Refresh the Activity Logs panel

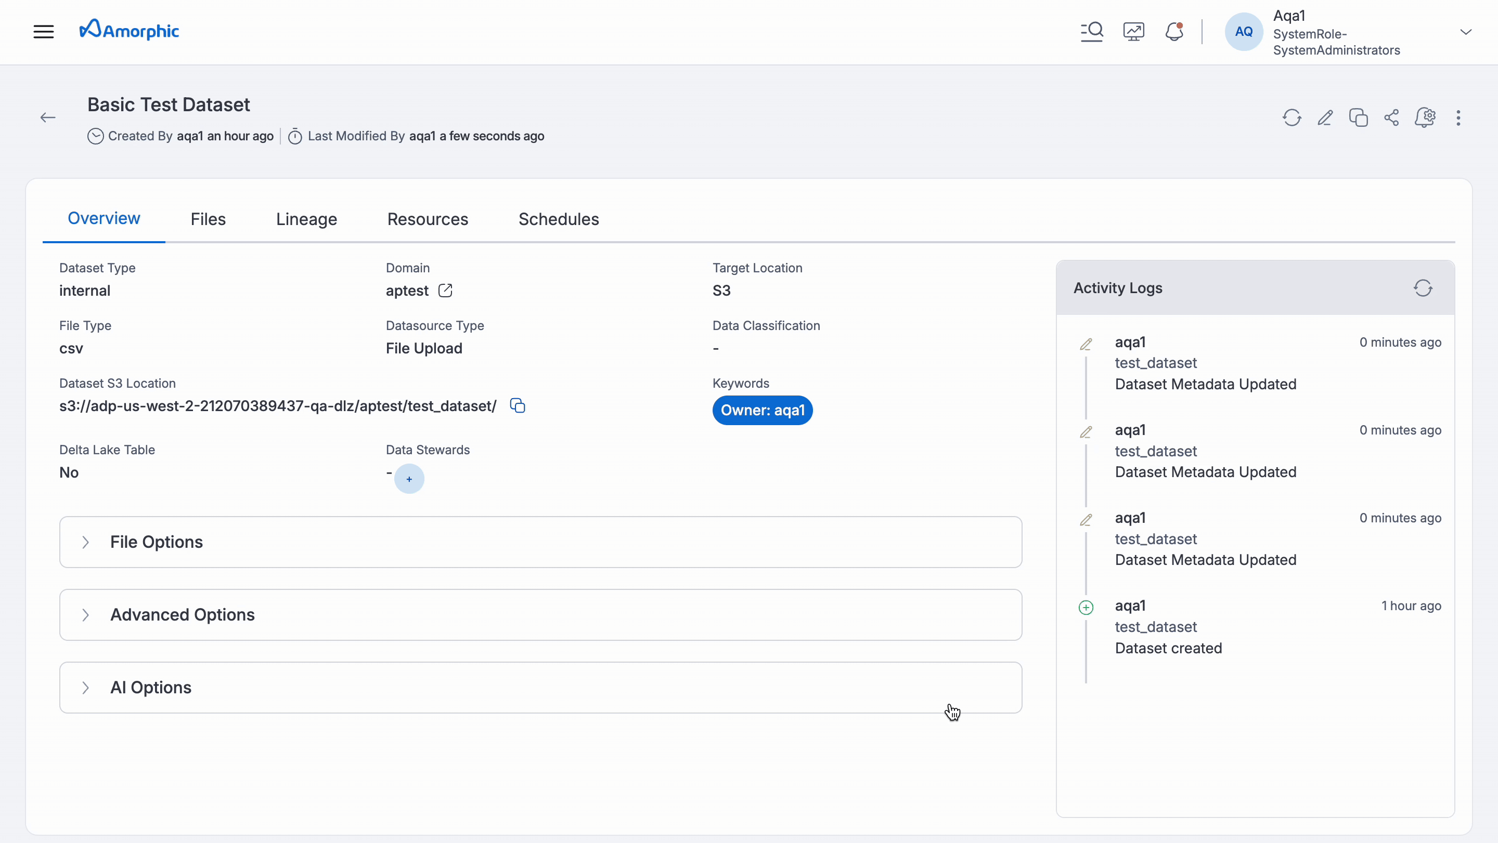pos(1423,288)
